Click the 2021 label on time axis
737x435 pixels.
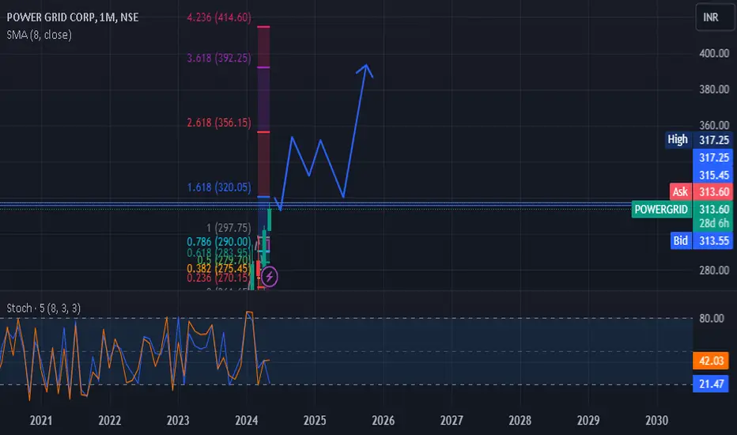pyautogui.click(x=41, y=421)
